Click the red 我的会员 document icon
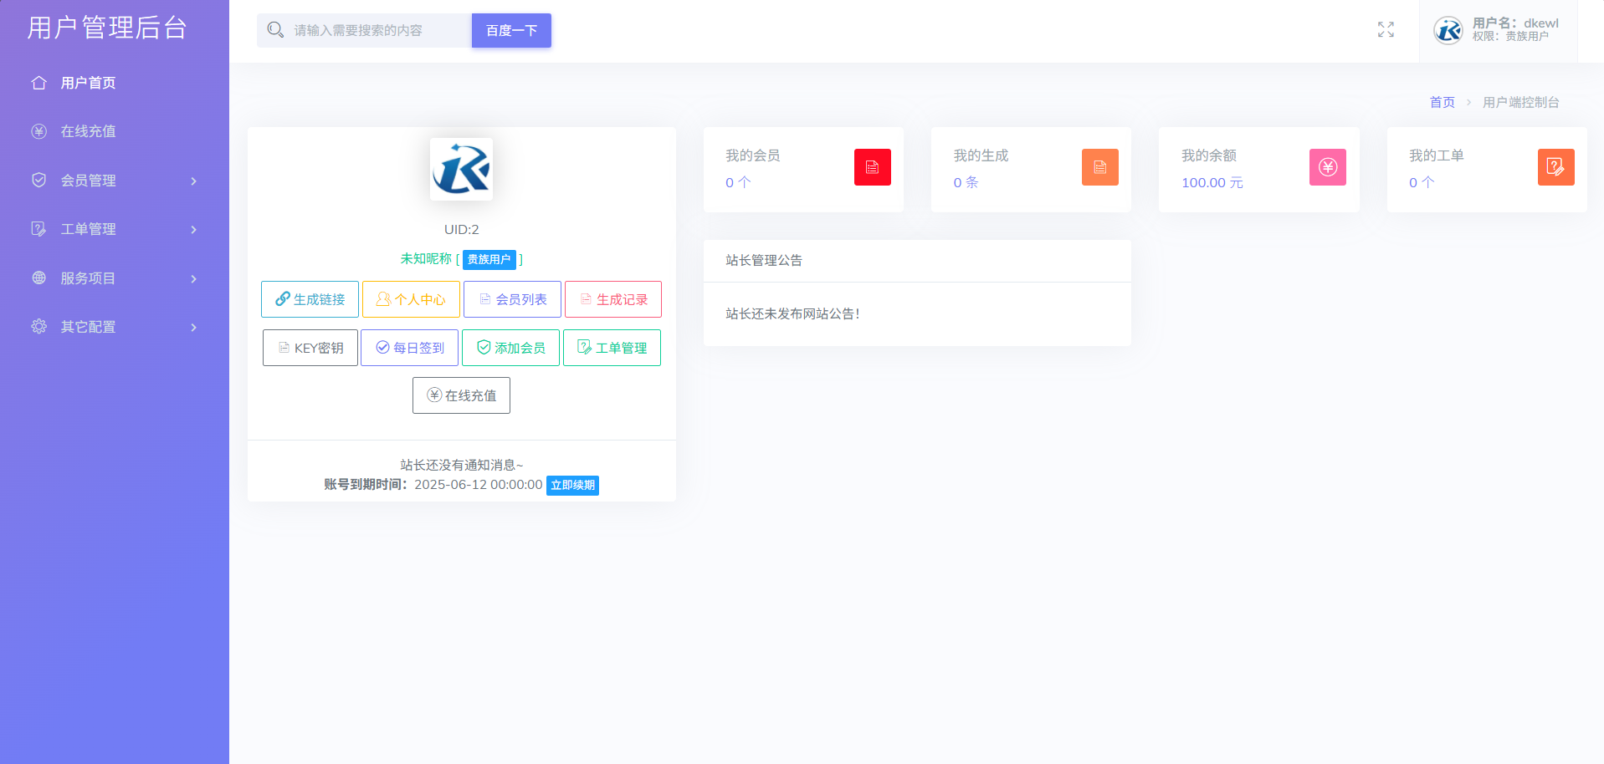Image resolution: width=1604 pixels, height=764 pixels. point(872,167)
